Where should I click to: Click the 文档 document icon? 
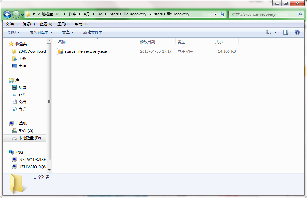(14, 102)
